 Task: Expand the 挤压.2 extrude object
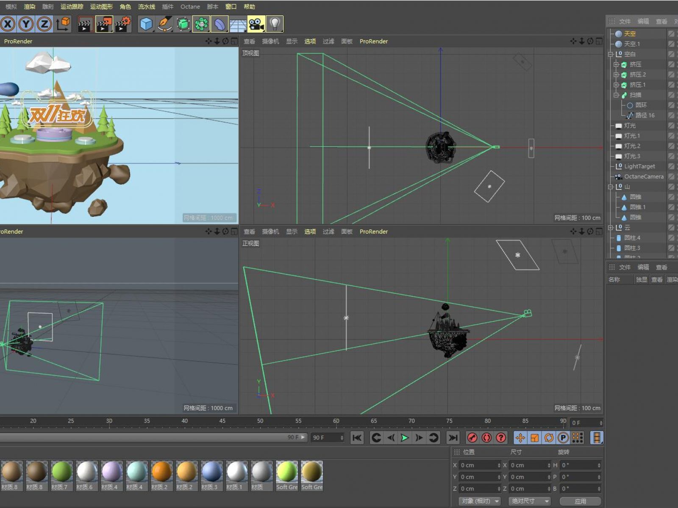616,75
